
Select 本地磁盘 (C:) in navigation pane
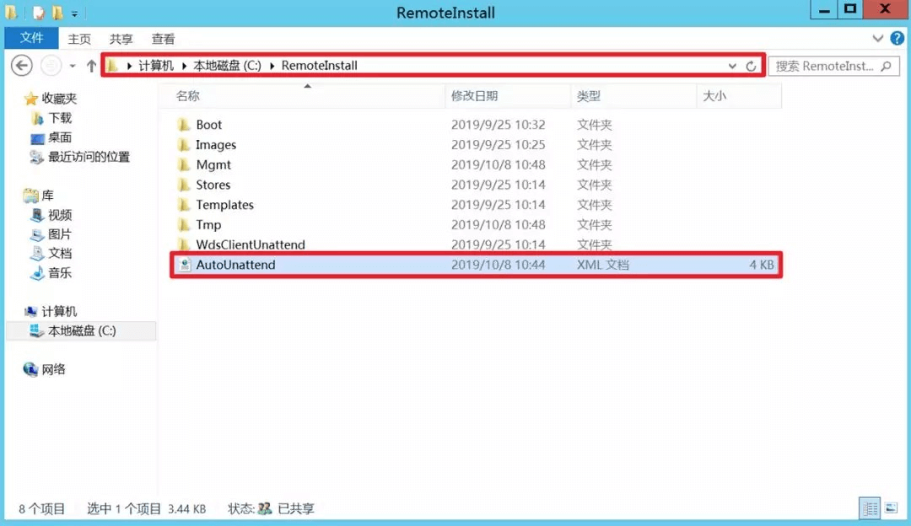81,331
